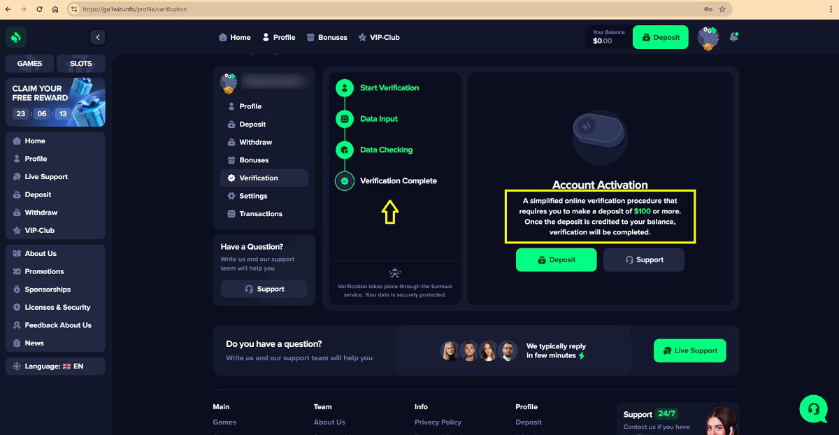This screenshot has width=839, height=435.
Task: Open the user avatar in the header
Action: [x=708, y=38]
